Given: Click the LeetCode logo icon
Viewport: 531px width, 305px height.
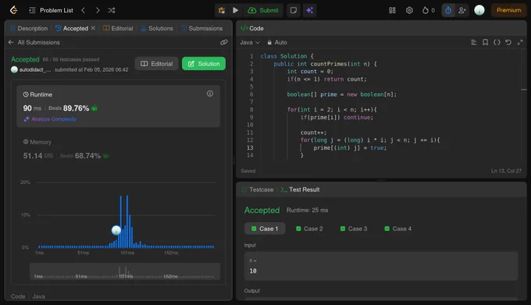Looking at the screenshot, I should tap(13, 10).
